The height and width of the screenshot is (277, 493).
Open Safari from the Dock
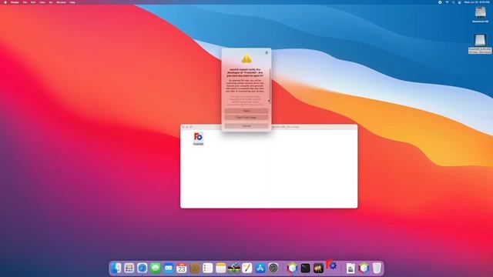[x=142, y=268]
